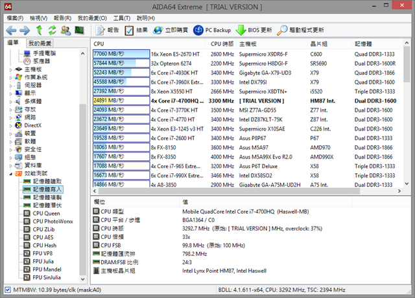
Task: Click the users toolbar icon
Action: pyautogui.click(x=65, y=31)
